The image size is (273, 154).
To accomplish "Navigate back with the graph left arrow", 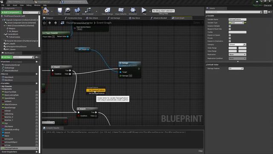I will tap(50, 23).
